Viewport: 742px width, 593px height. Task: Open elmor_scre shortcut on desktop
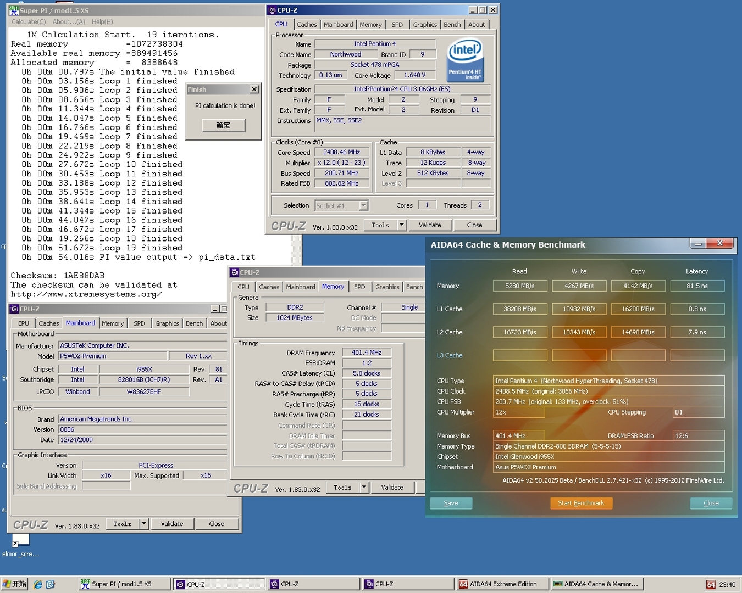pyautogui.click(x=20, y=545)
